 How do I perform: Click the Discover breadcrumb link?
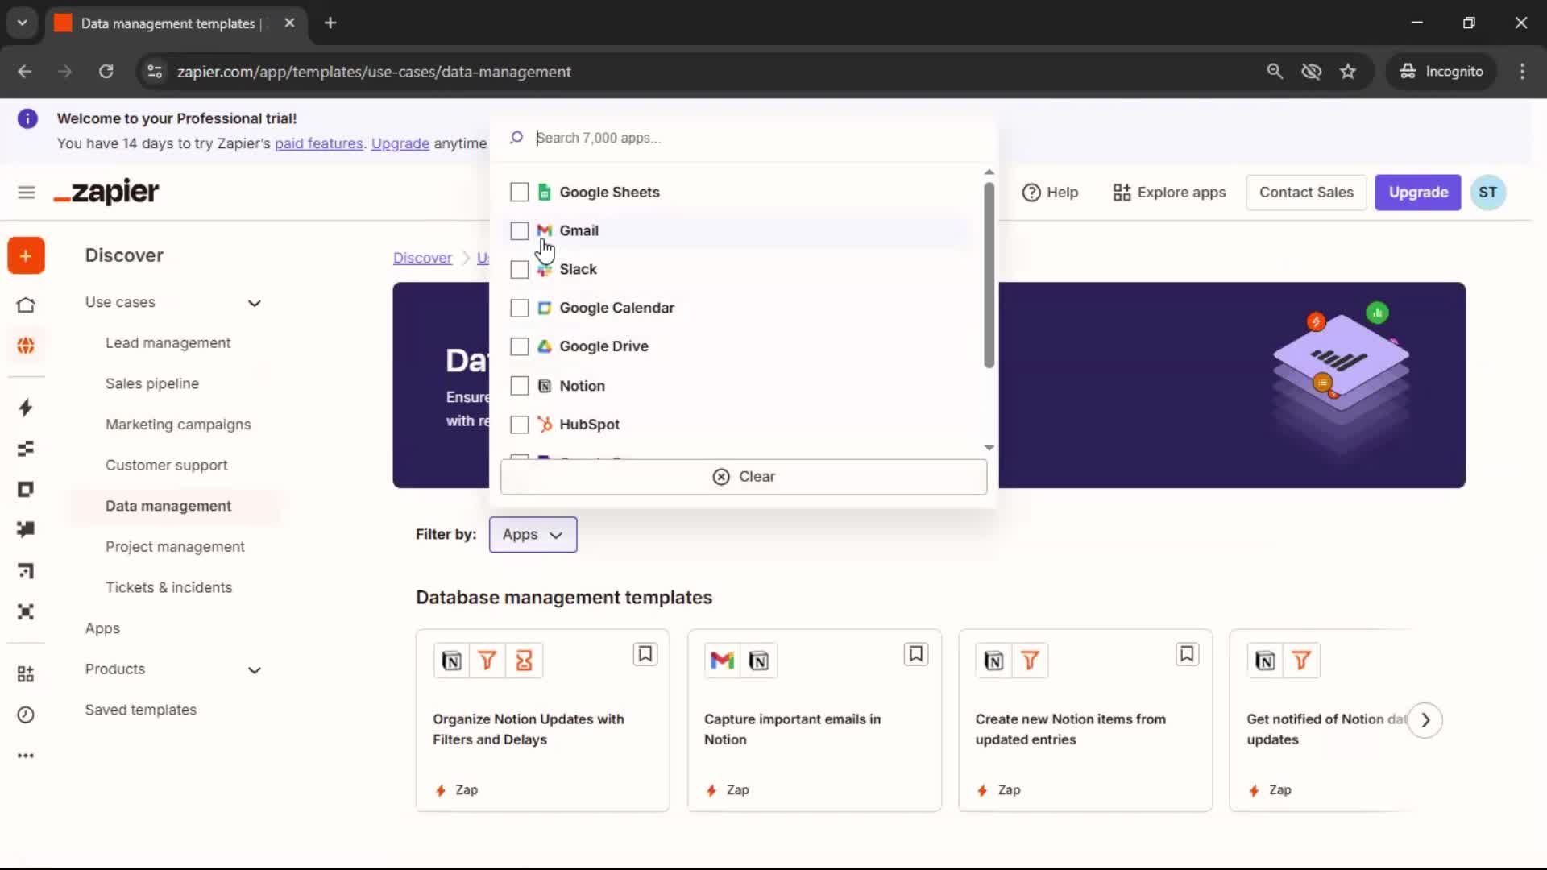[x=422, y=258]
